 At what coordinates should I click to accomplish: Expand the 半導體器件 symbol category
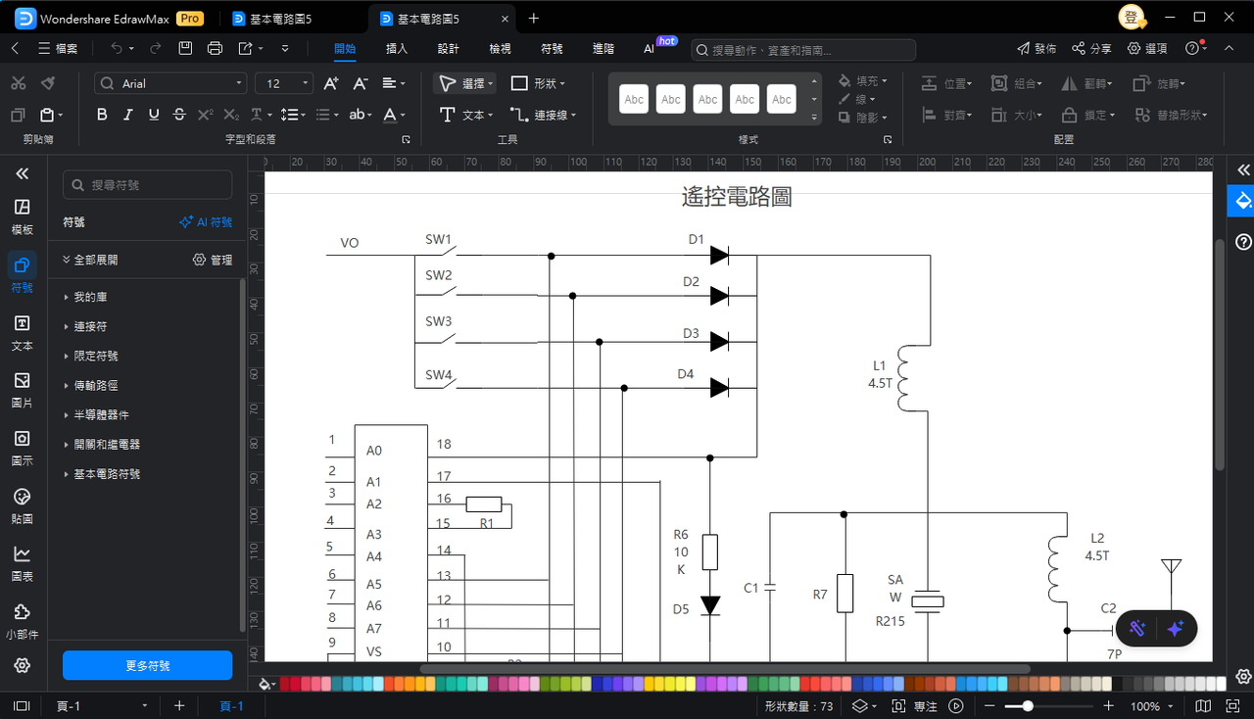101,414
